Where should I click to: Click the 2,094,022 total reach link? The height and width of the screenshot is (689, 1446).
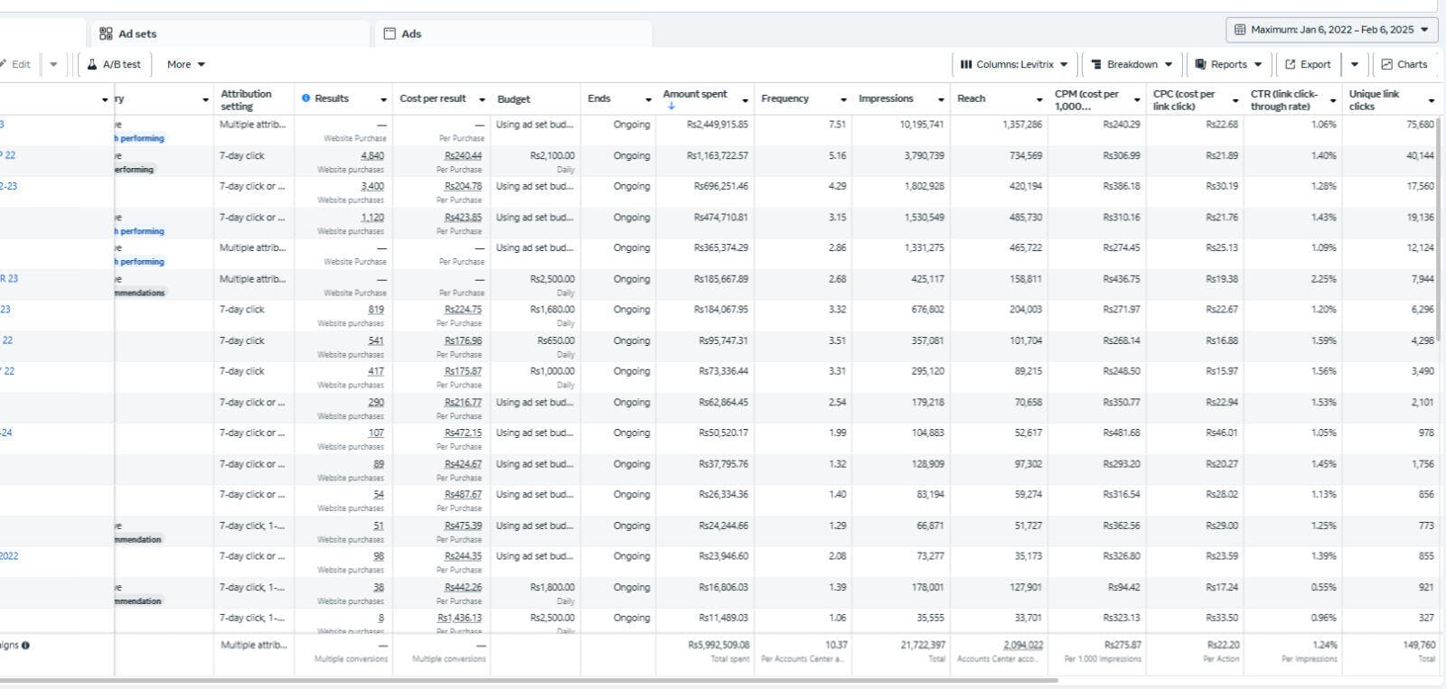(x=1023, y=646)
